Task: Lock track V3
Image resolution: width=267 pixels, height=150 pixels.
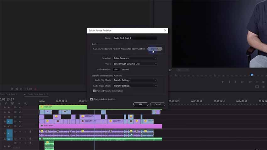Action: pos(5,117)
